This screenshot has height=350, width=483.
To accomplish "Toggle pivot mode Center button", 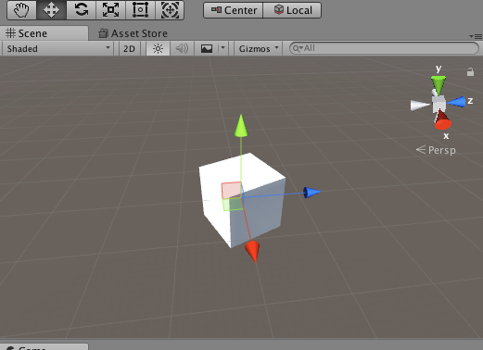I will point(234,10).
